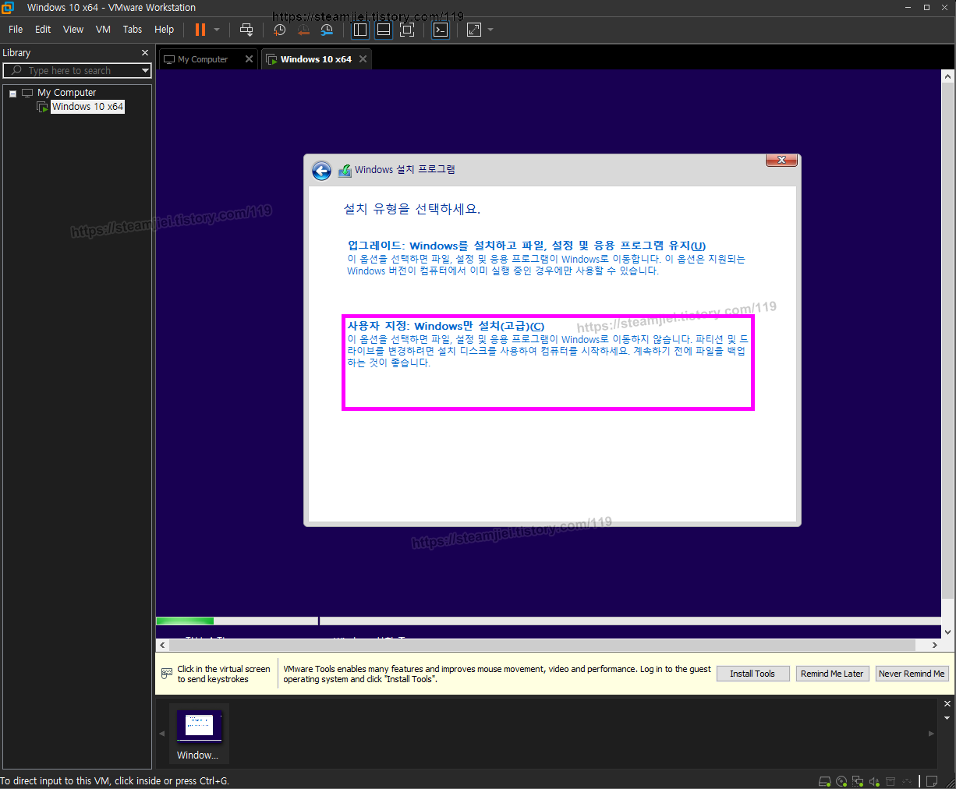The width and height of the screenshot is (956, 789).
Task: Switch to the My Computer tab
Action: coord(202,59)
